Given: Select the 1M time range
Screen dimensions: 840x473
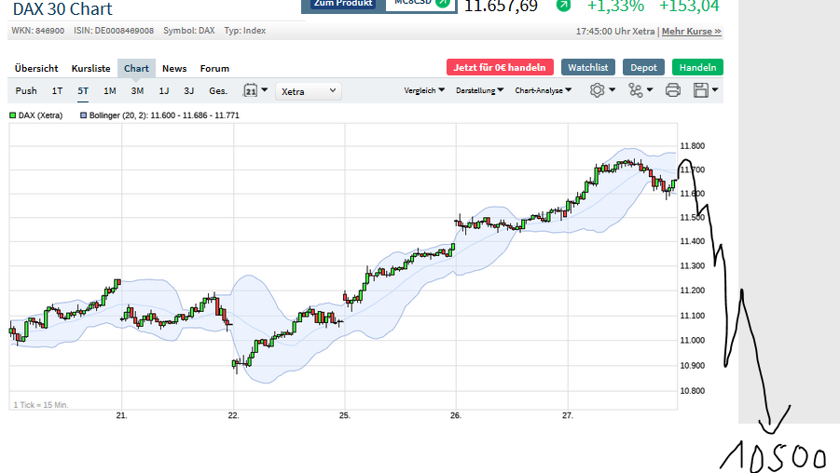Looking at the screenshot, I should [110, 90].
